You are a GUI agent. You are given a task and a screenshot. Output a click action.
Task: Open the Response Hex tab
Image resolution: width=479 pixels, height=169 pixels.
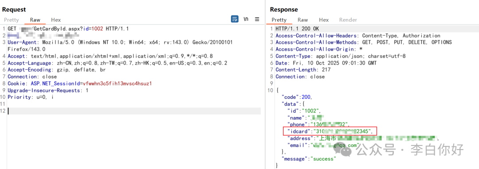coord(324,20)
